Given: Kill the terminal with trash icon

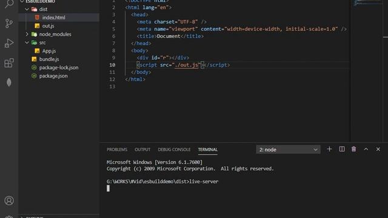Looking at the screenshot, I should point(354,150).
